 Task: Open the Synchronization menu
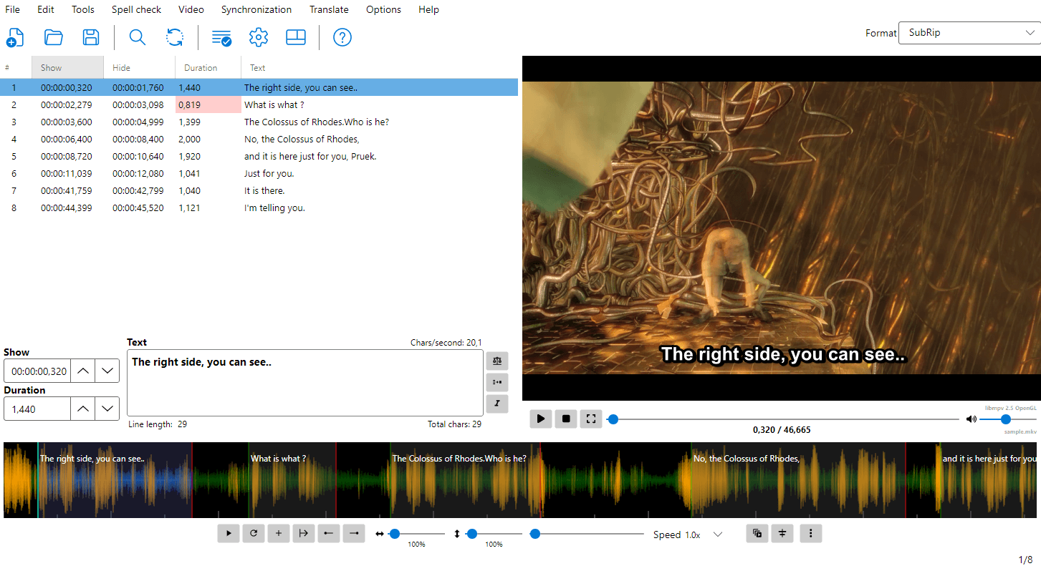256,9
